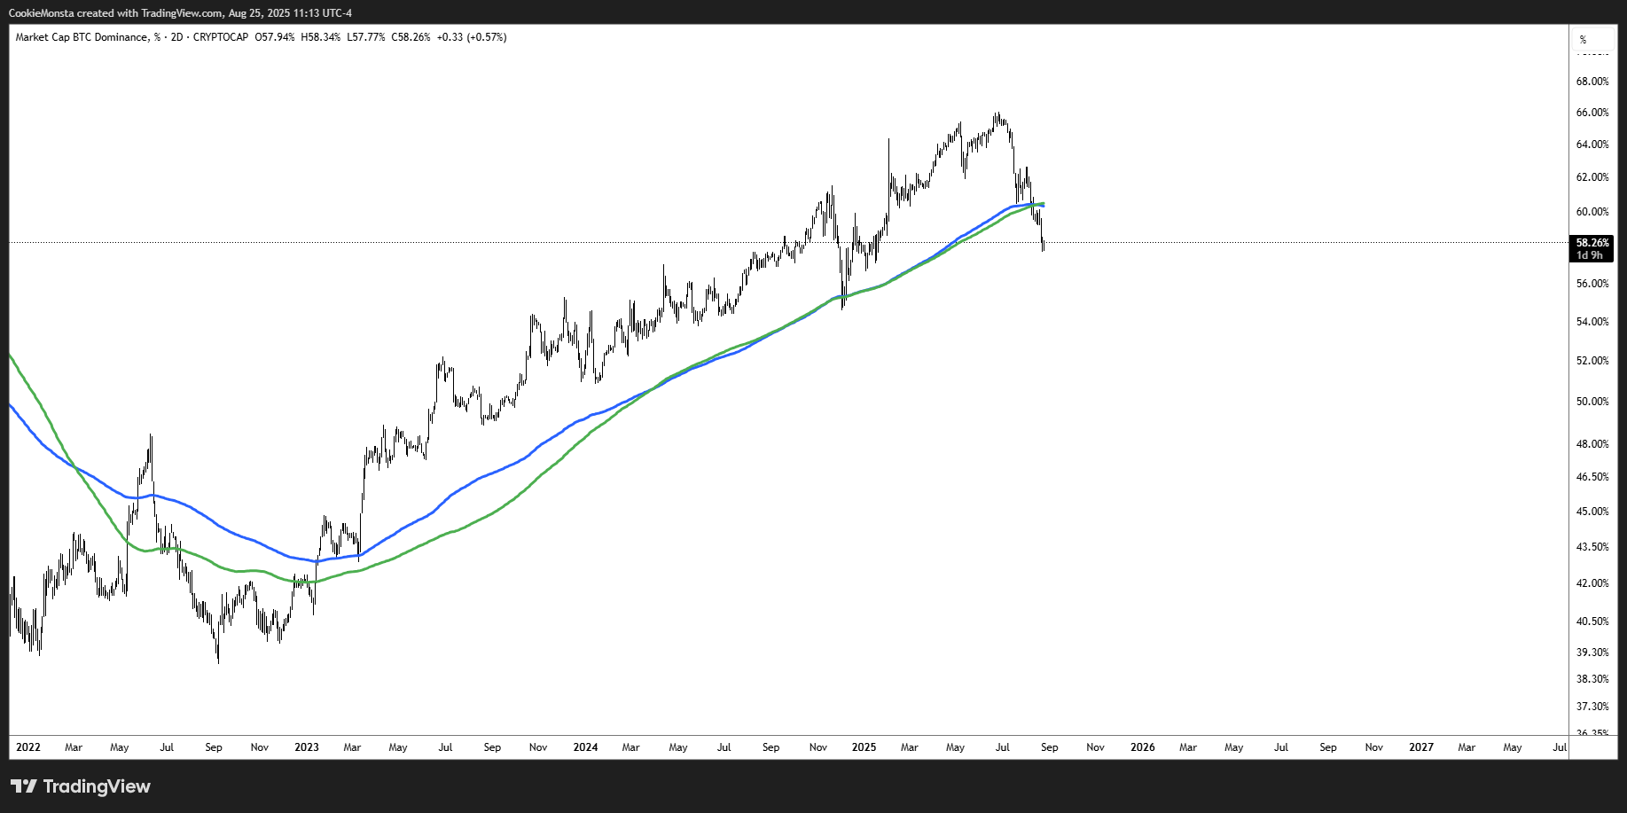Click the CRYPTOCAP source label
The height and width of the screenshot is (813, 1627).
click(221, 37)
